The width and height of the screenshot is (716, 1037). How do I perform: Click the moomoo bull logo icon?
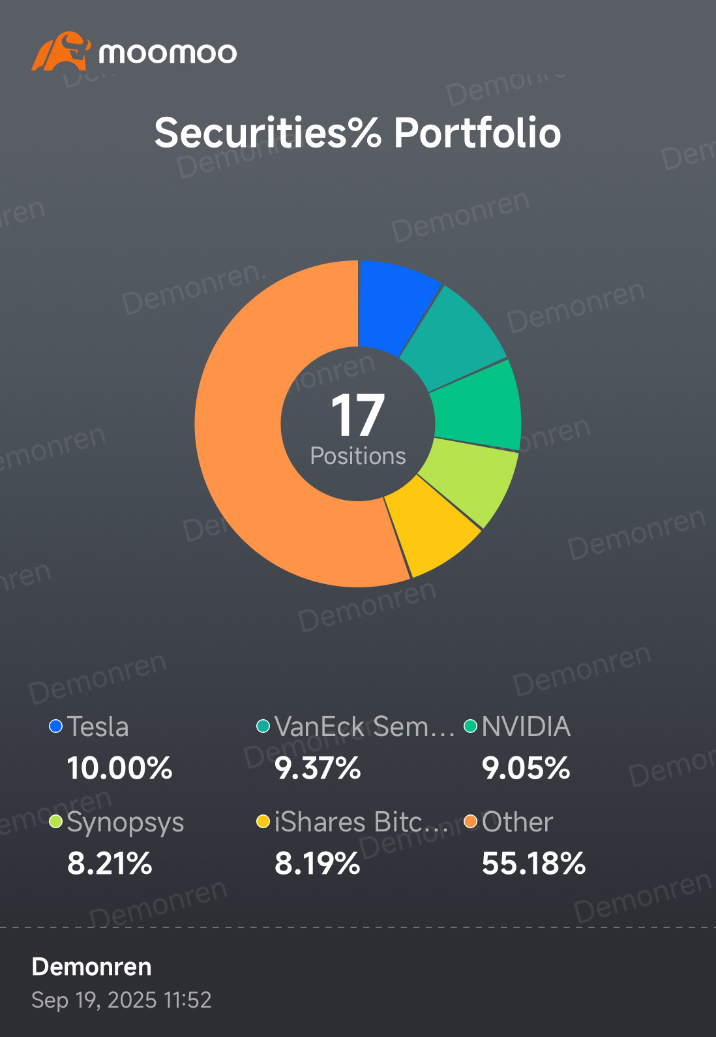tap(60, 51)
